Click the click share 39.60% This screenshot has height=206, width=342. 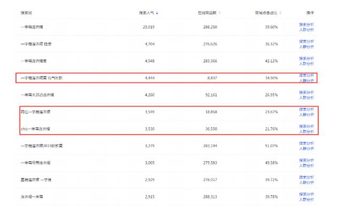pos(271,27)
